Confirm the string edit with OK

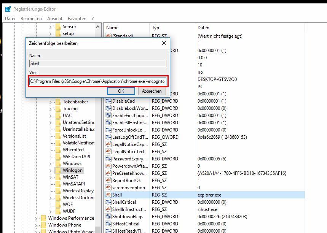(121, 91)
